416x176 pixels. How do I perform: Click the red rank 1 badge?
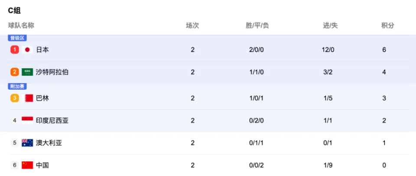(x=15, y=50)
